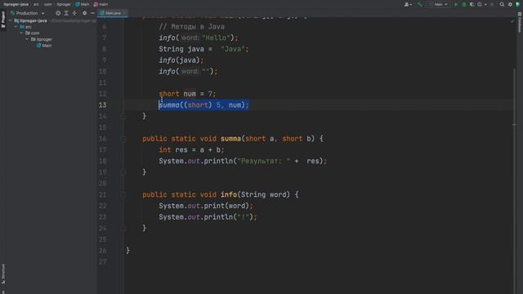This screenshot has width=523, height=294.
Task: Click the JetBrains Toolbox icon at top right
Action: coord(518,4)
